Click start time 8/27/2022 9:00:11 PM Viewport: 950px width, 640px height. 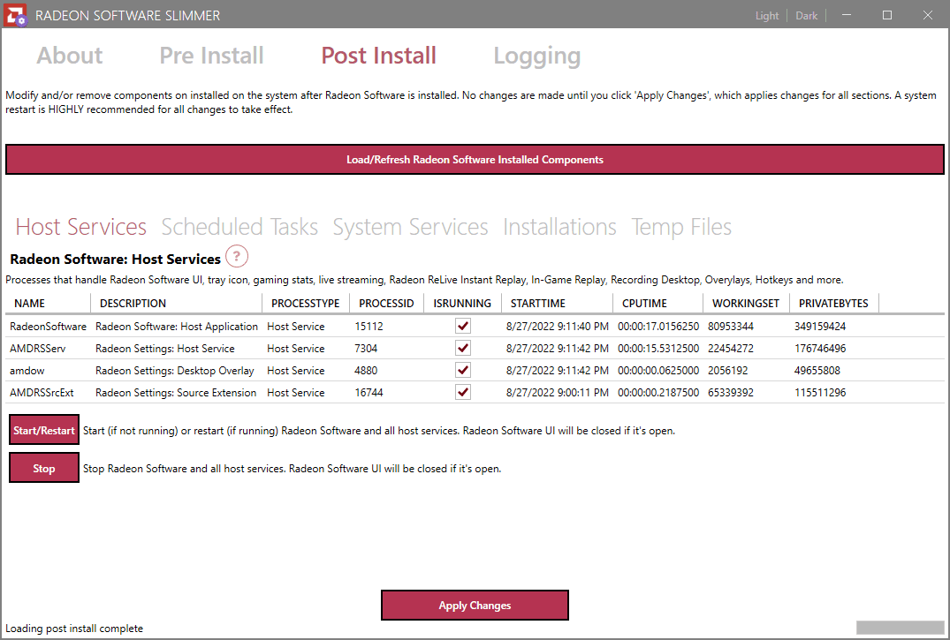pyautogui.click(x=558, y=393)
